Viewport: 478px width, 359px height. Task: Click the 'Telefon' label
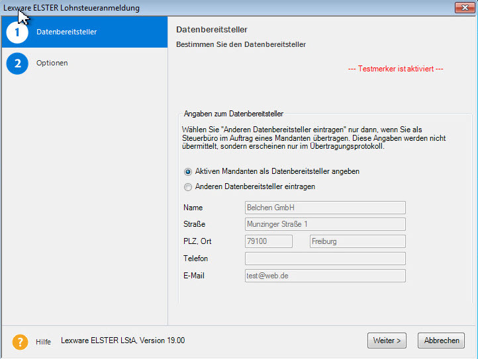click(x=195, y=259)
